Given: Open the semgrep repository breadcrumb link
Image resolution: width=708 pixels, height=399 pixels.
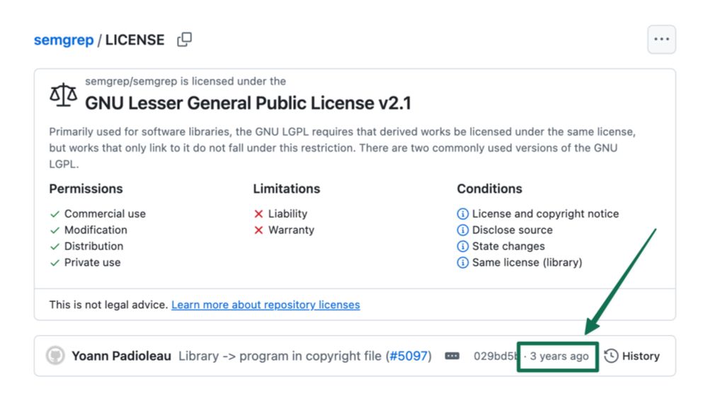Looking at the screenshot, I should [x=64, y=40].
